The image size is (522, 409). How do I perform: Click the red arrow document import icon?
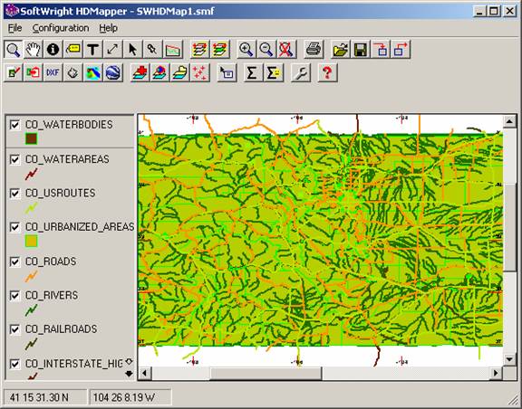(34, 72)
